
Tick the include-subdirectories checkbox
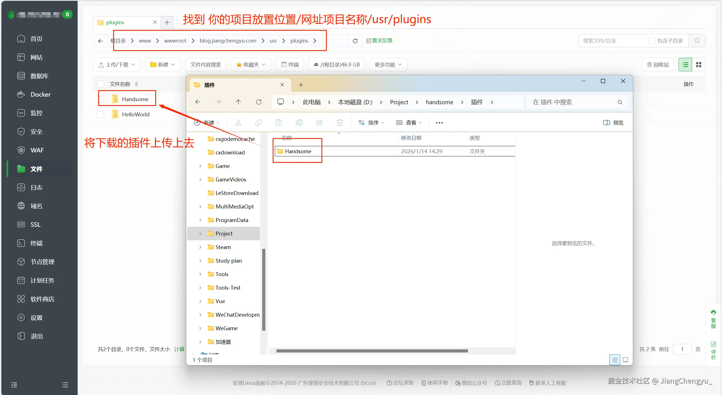click(x=652, y=41)
